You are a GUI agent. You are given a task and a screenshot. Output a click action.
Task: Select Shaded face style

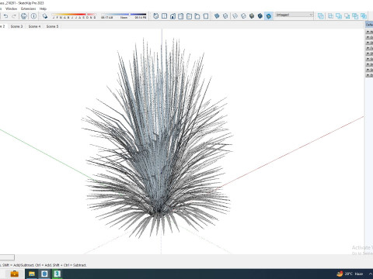pos(252,16)
